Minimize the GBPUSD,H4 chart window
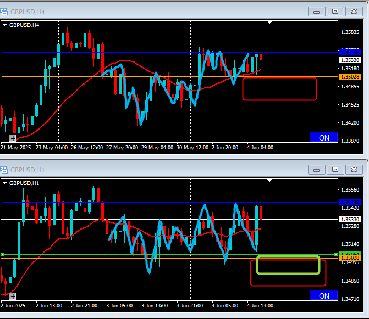 317,12
